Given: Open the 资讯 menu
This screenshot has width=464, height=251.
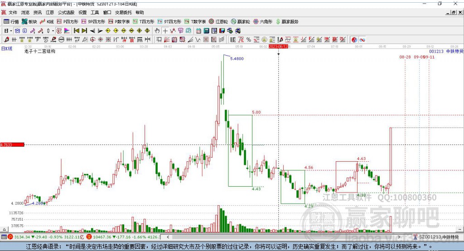Looking at the screenshot, I should [37, 12].
